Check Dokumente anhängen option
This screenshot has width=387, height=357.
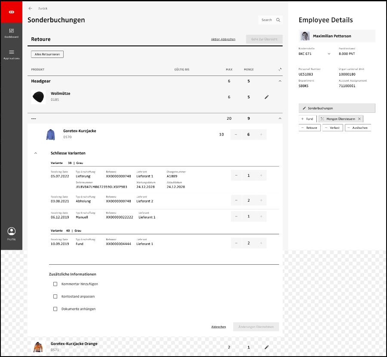pyautogui.click(x=55, y=309)
